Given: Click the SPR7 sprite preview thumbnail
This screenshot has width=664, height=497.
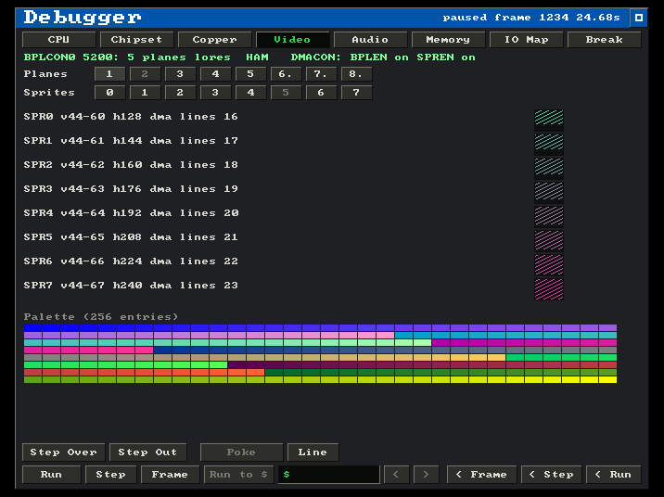Looking at the screenshot, I should coord(549,289).
